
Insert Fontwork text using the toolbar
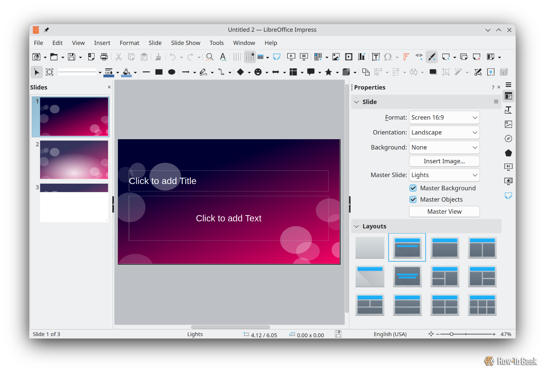(x=406, y=57)
